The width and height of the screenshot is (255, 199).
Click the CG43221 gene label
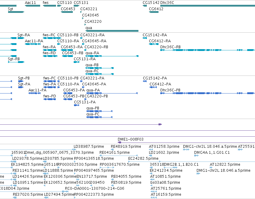pos(89,9)
